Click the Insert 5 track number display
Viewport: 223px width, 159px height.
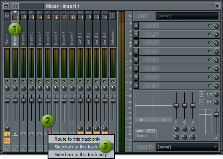tap(48, 17)
